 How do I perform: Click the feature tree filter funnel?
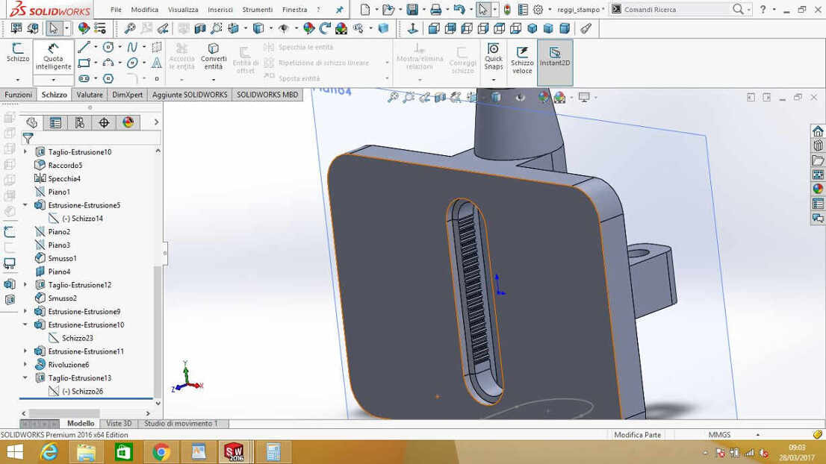28,138
